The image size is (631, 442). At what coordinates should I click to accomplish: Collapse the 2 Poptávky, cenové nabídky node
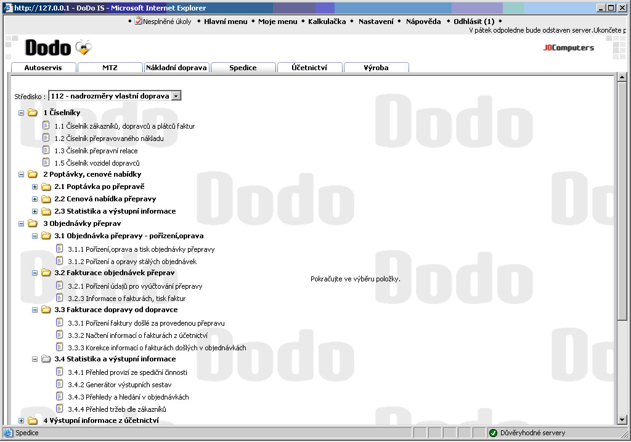[22, 175]
